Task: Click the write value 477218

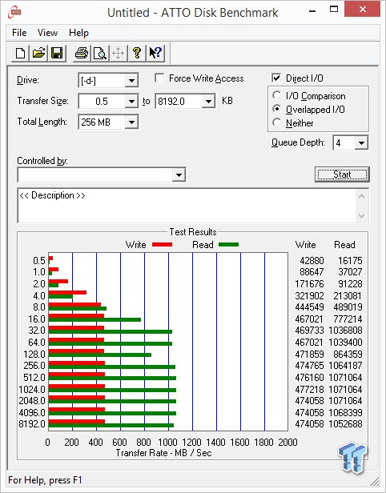Action: pyautogui.click(x=309, y=389)
